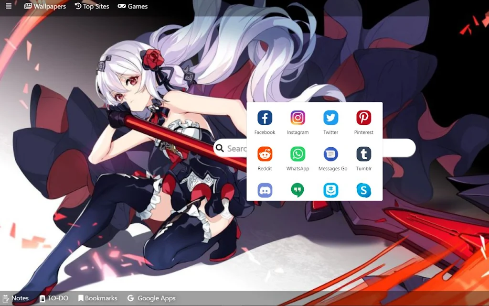This screenshot has width=489, height=306.
Task: Click the search magnifier icon
Action: (x=220, y=148)
